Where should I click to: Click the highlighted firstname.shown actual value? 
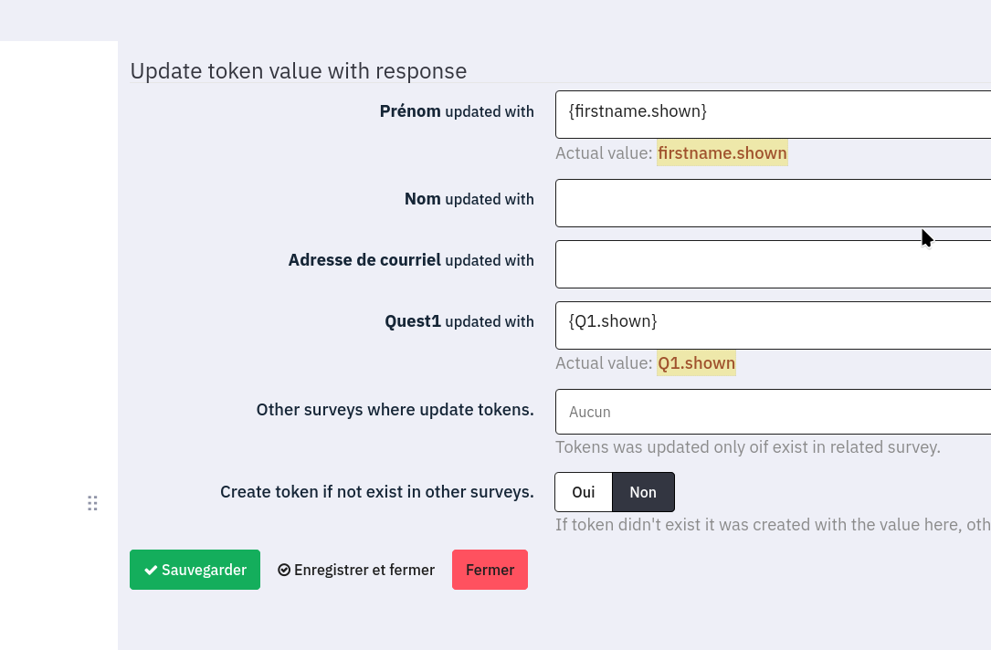[722, 152]
